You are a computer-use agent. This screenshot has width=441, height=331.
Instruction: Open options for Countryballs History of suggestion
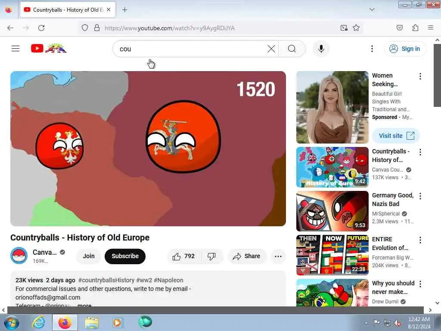pyautogui.click(x=420, y=152)
